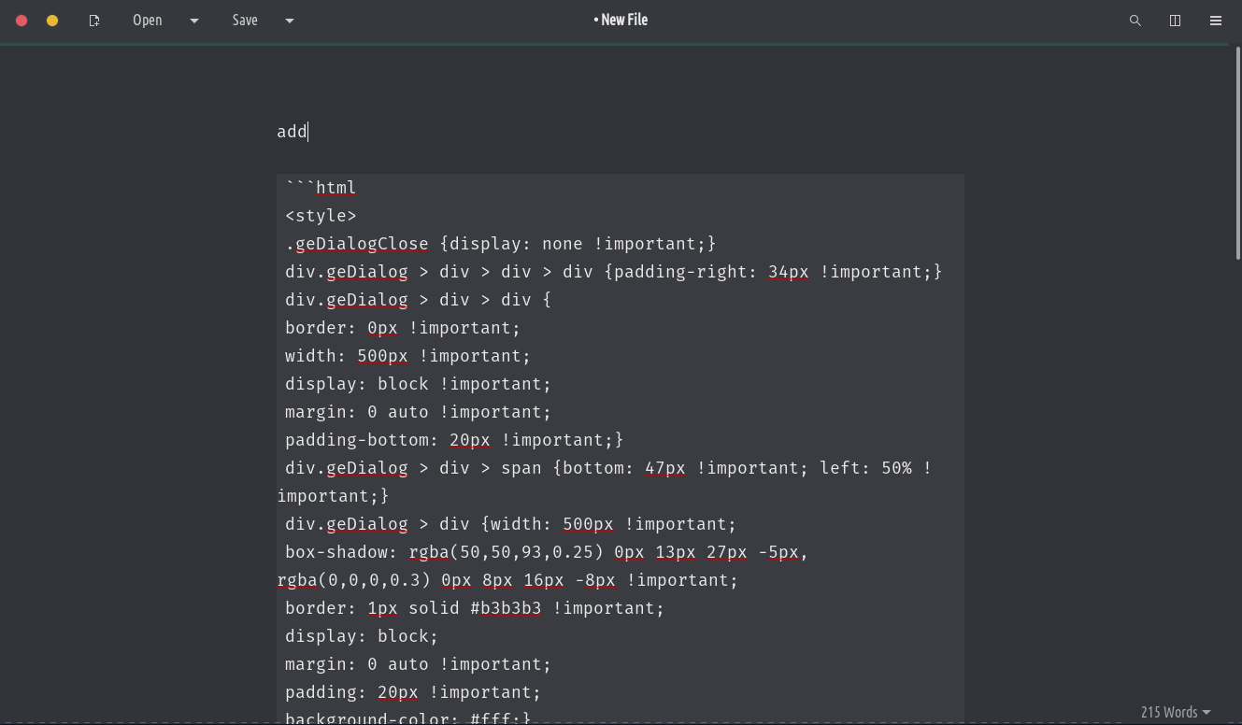Click the <style> tag line
Screen dimensions: 1242x725
click(321, 216)
